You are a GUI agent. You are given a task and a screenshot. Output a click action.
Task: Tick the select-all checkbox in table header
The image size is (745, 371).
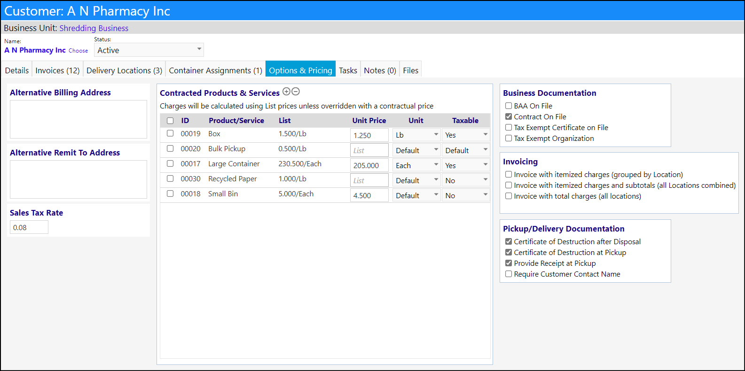[x=170, y=121]
